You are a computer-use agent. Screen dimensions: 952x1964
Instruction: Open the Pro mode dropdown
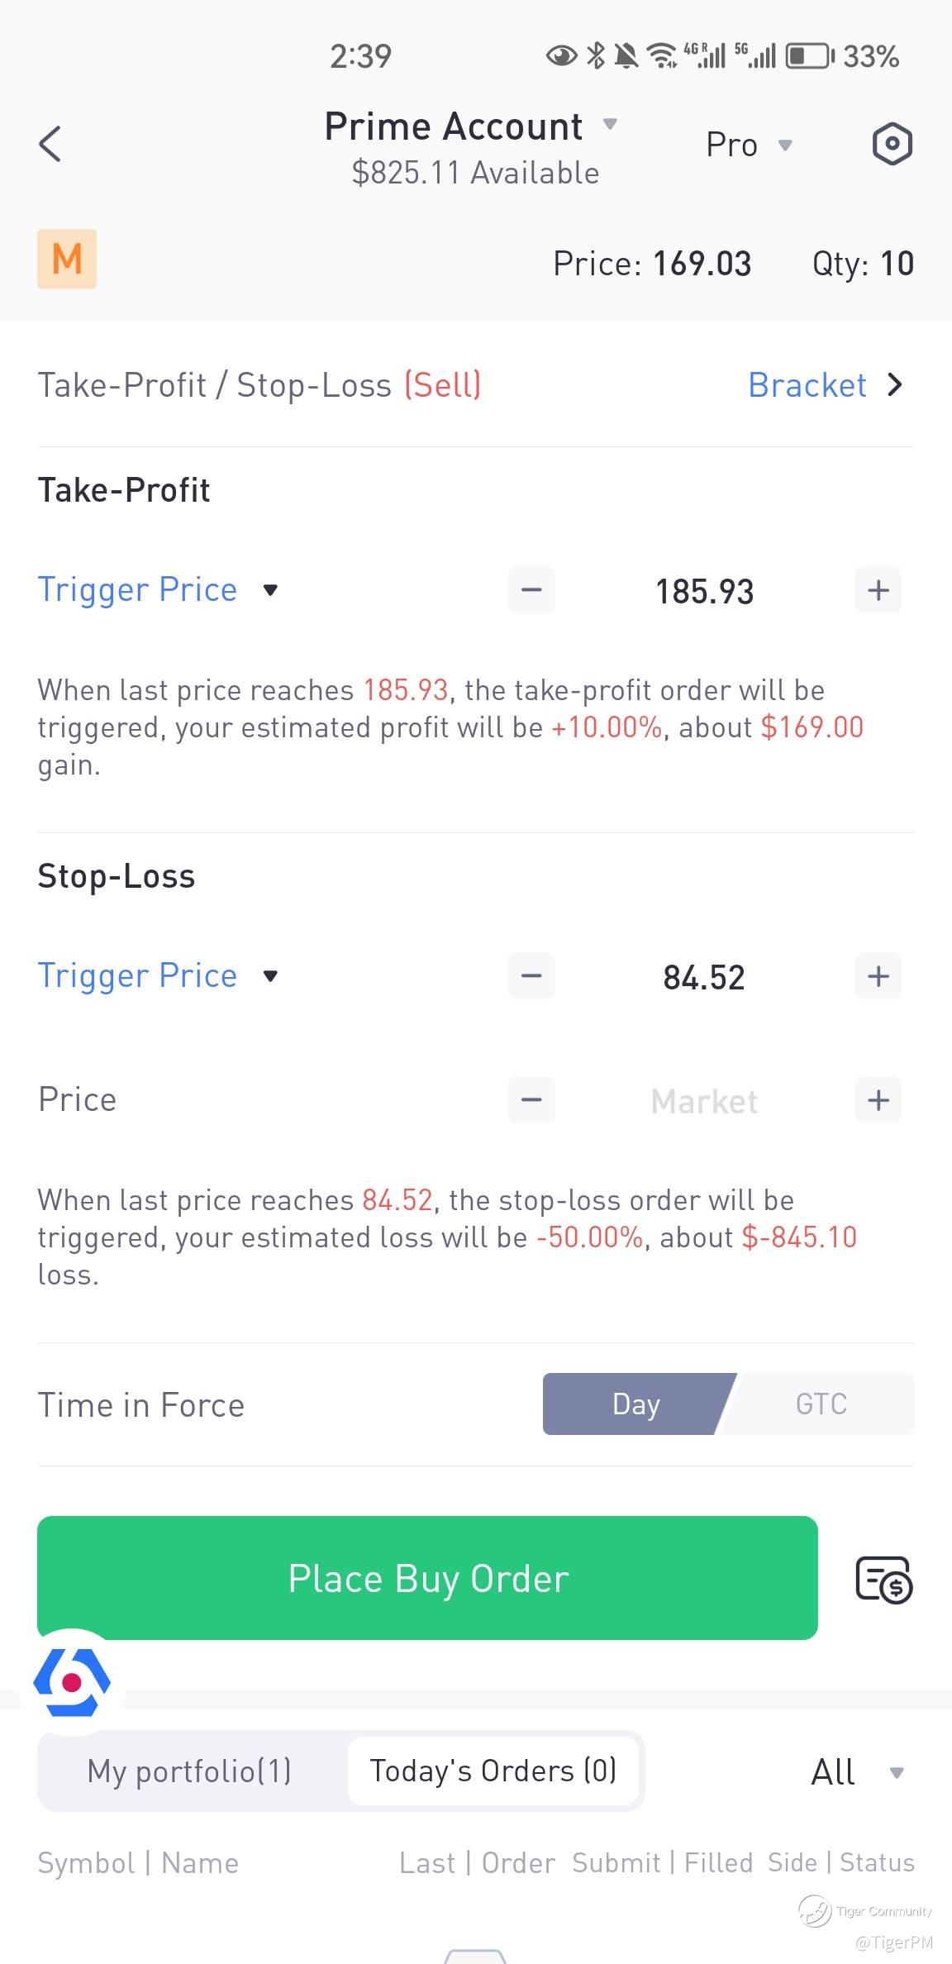coord(749,145)
